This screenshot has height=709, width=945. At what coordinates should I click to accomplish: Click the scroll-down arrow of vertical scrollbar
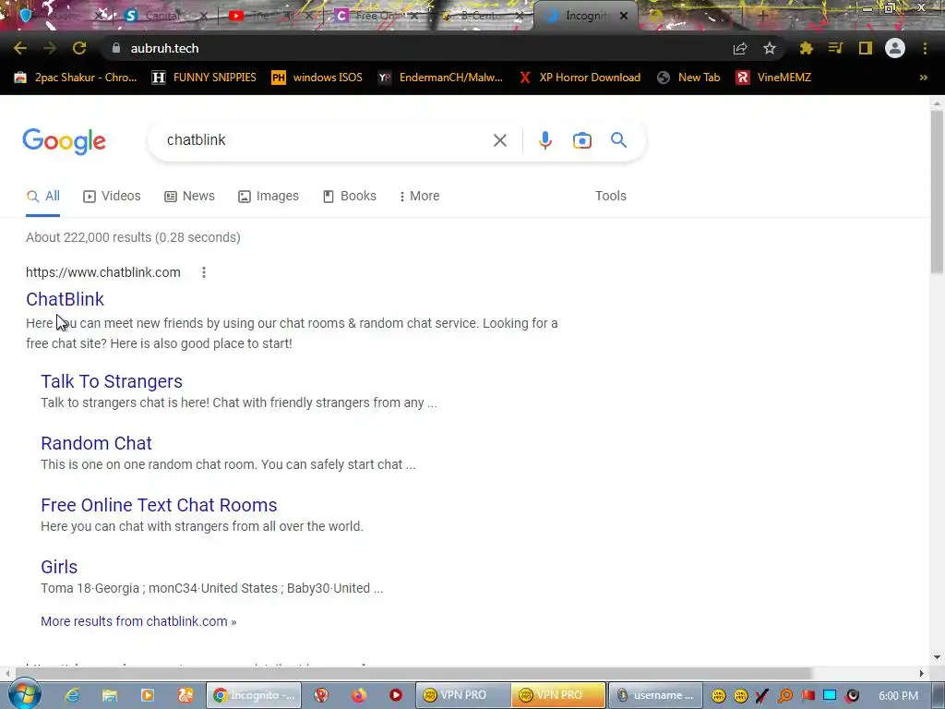click(x=938, y=657)
